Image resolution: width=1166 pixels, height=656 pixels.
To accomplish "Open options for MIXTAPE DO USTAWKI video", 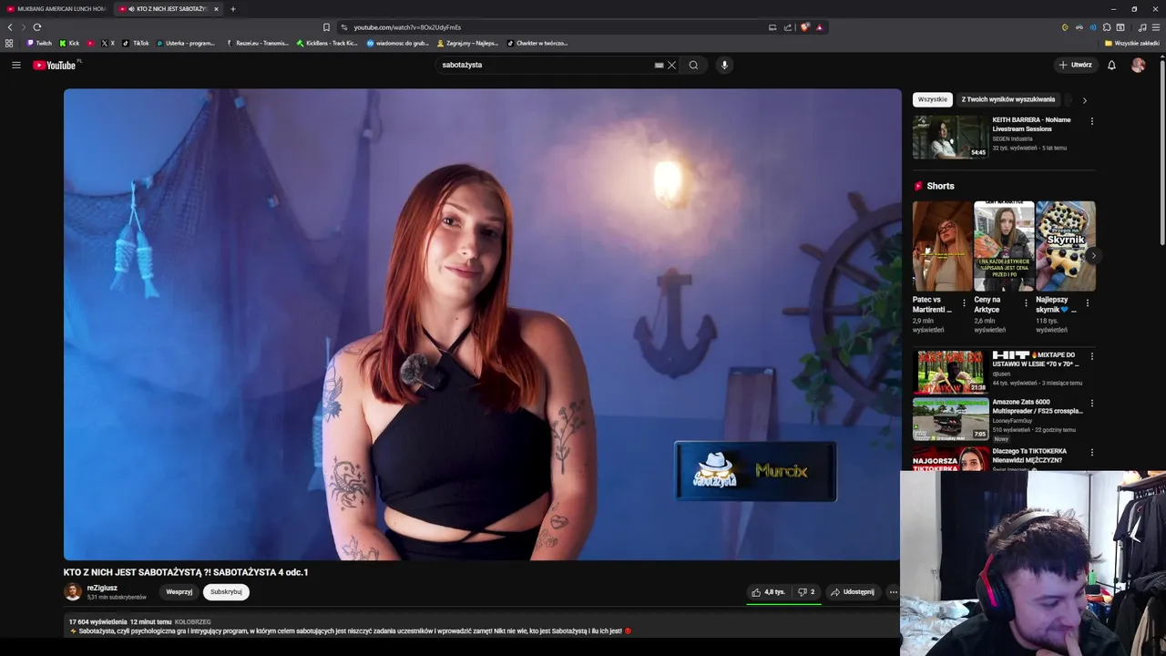I will (1091, 356).
